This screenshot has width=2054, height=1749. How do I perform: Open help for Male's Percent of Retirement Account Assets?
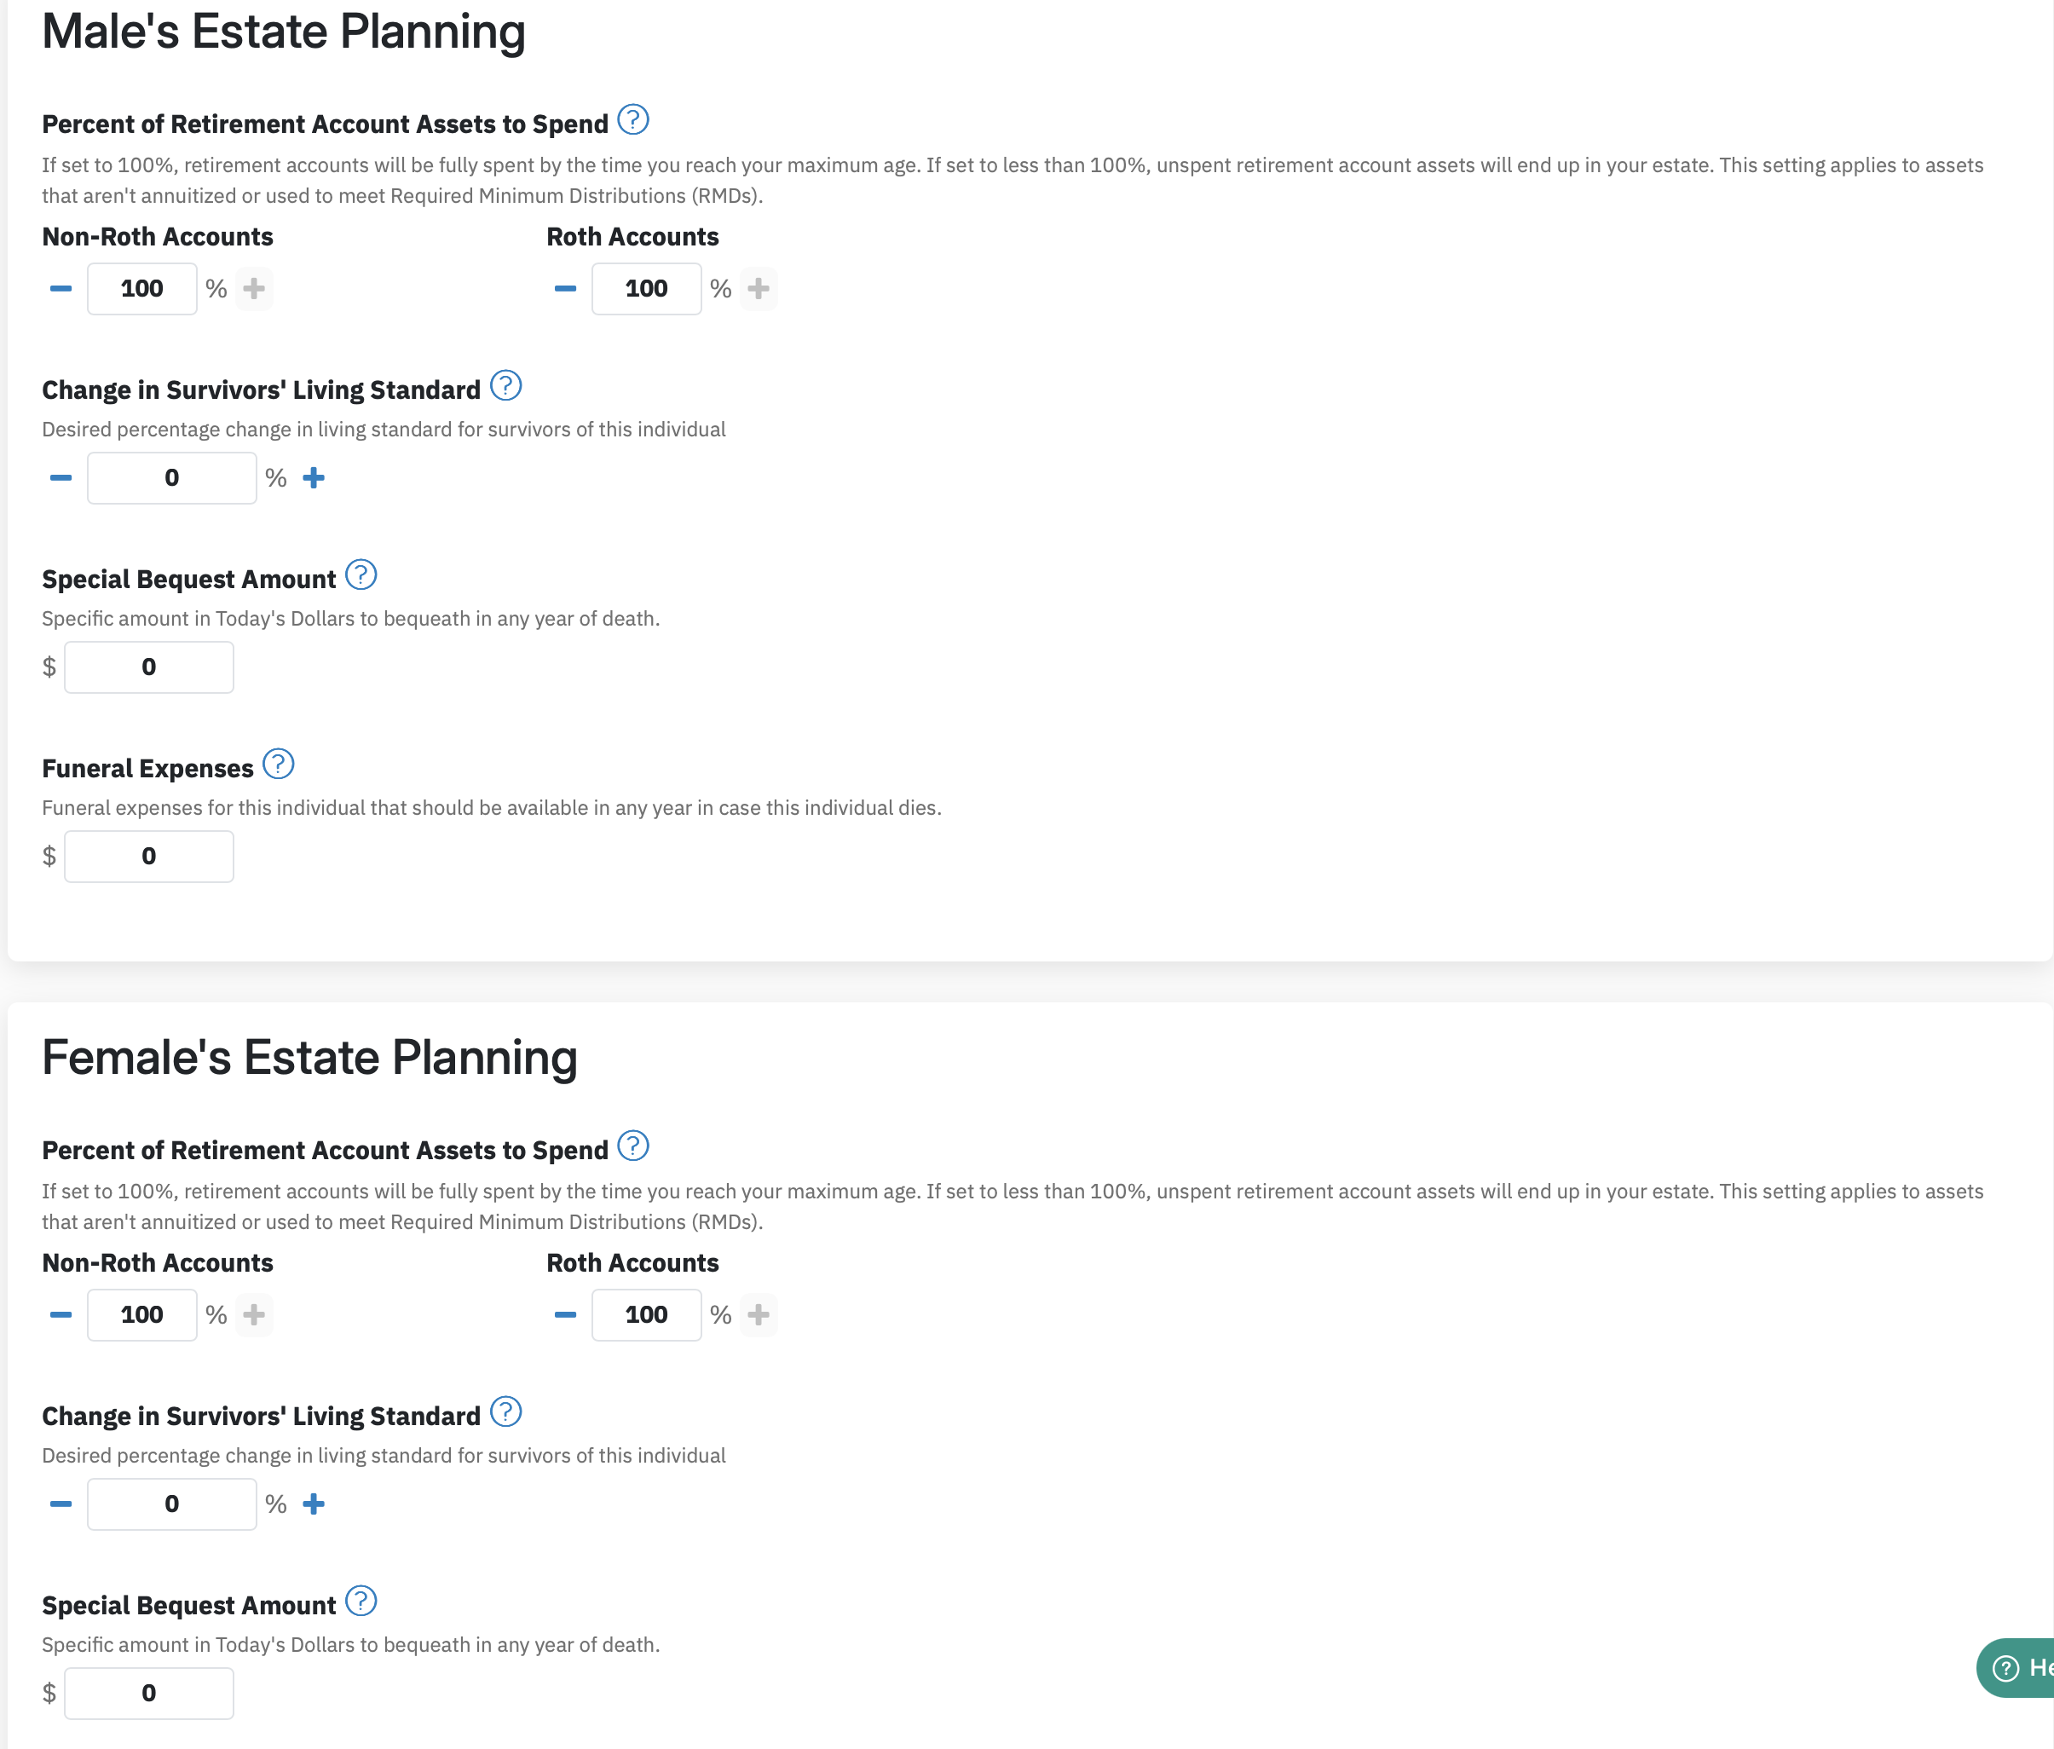coord(632,120)
